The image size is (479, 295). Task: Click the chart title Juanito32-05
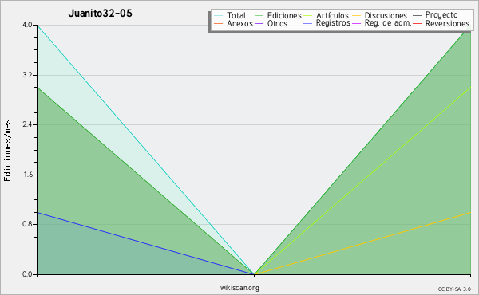[100, 14]
